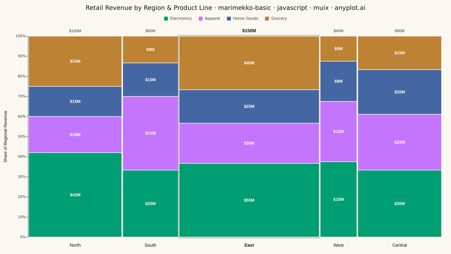Click the $40M total above West
Viewport: 451px width, 254px height.
339,31
